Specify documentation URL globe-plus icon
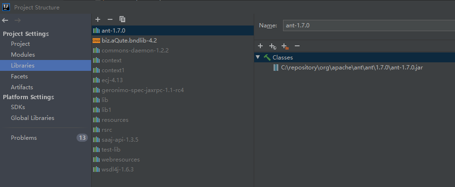This screenshot has height=187, width=455. 273,46
